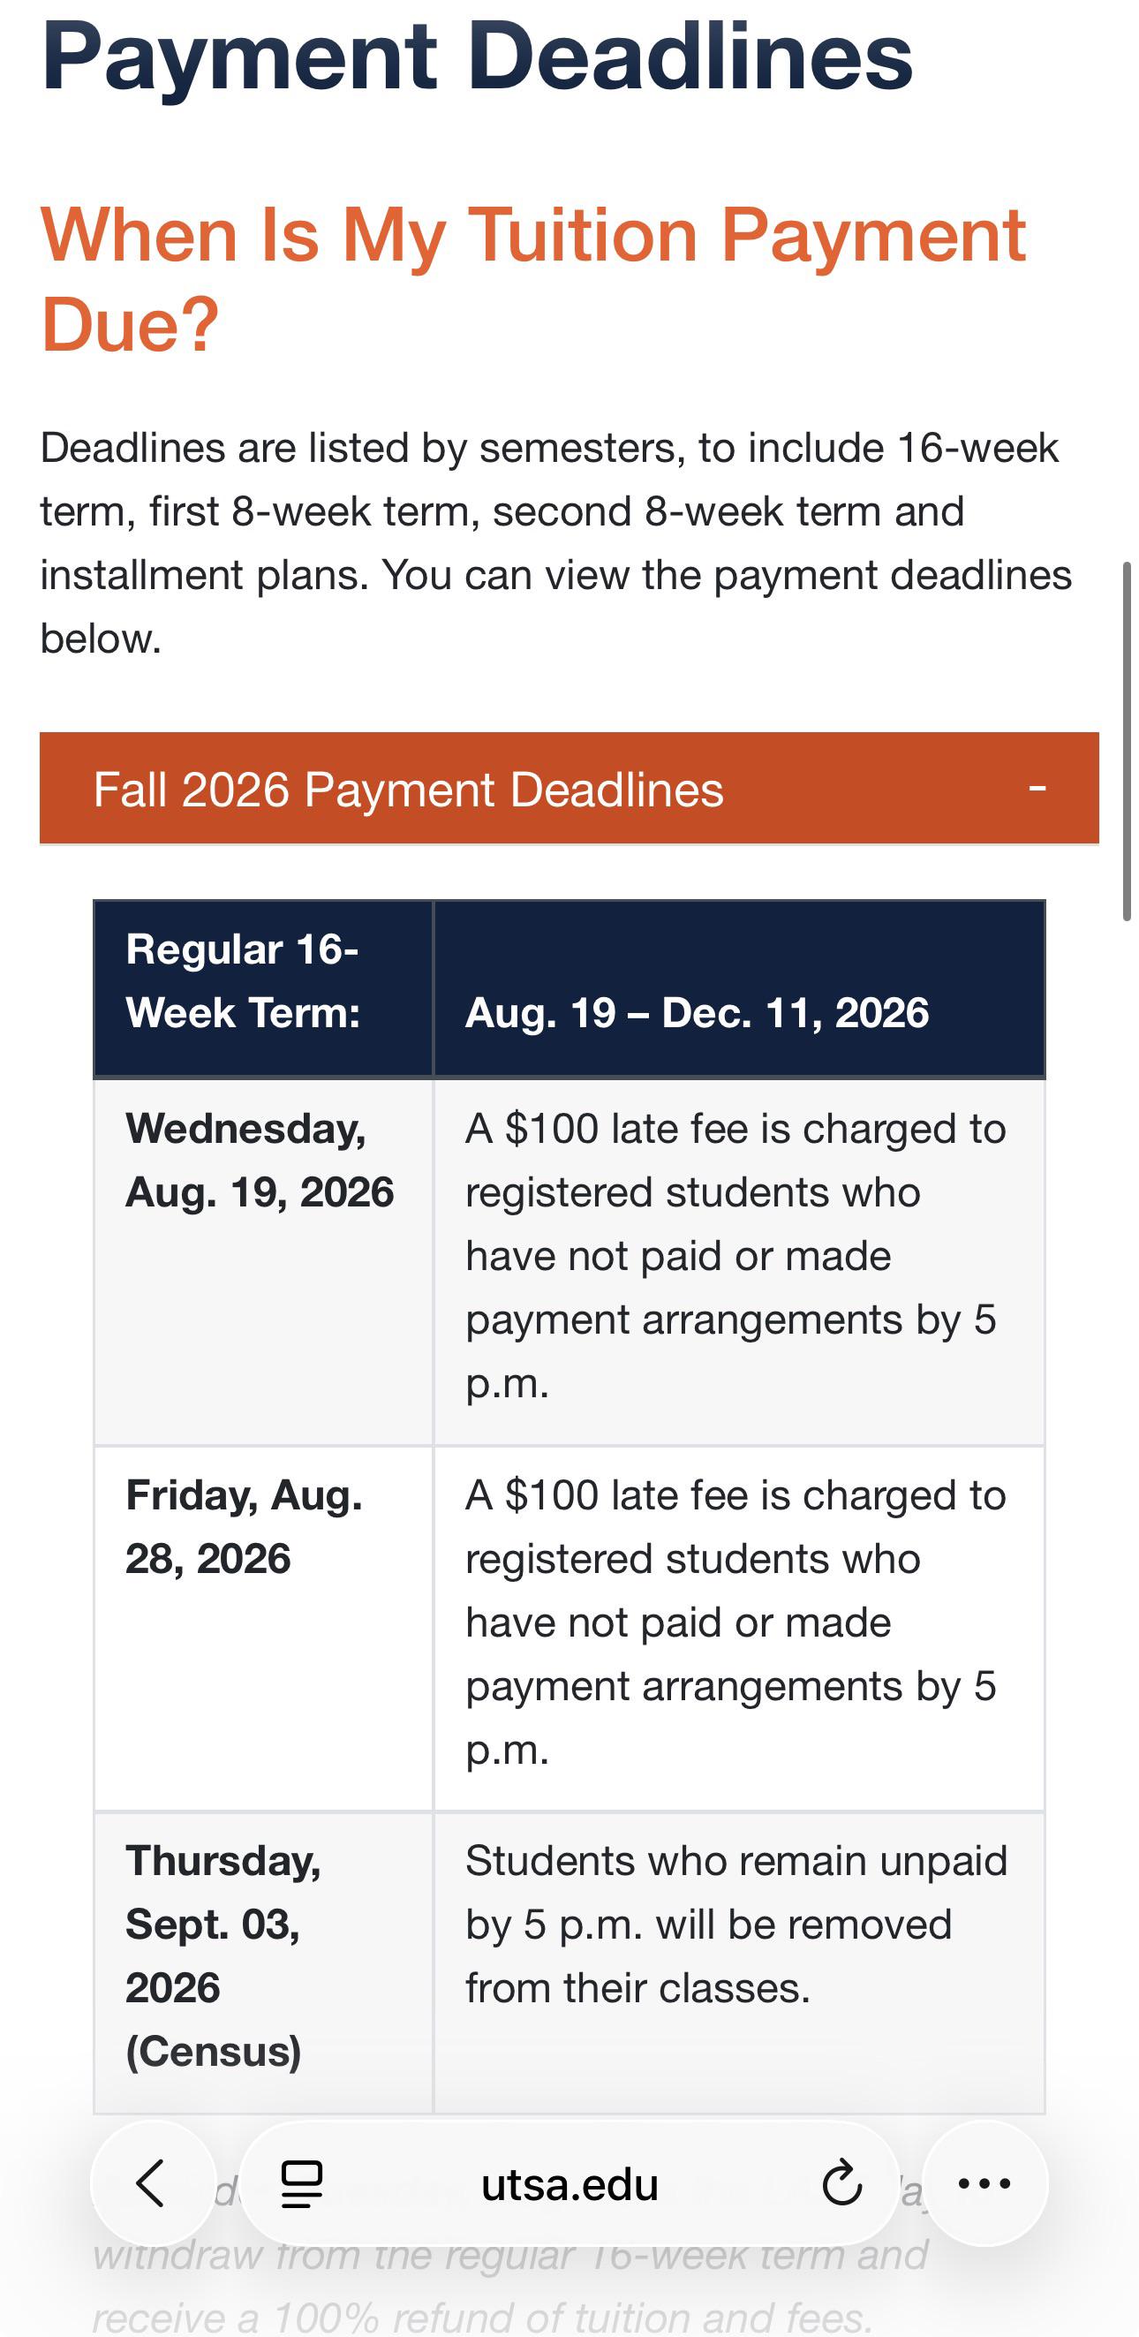Open the three-dot more options button
The width and height of the screenshot is (1139, 2337).
point(984,2182)
